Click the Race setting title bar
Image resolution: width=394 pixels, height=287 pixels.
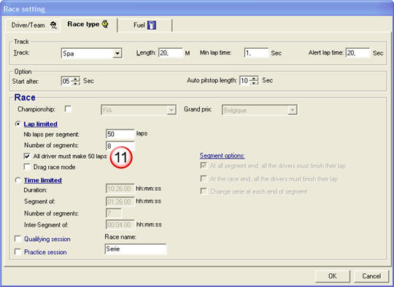(197, 9)
